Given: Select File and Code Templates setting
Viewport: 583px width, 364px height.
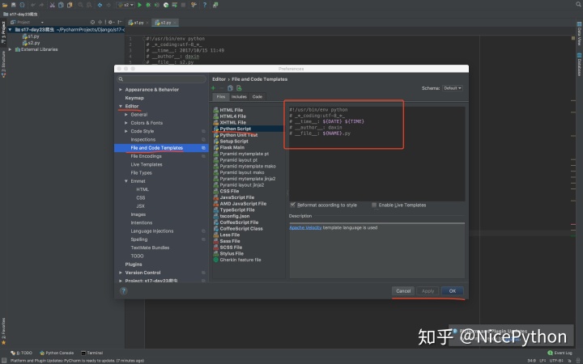Looking at the screenshot, I should 161,148.
